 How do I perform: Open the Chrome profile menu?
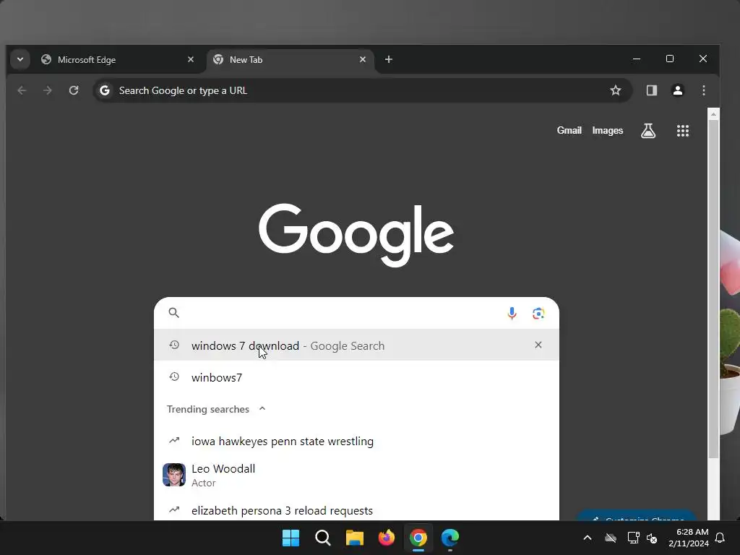coord(678,90)
